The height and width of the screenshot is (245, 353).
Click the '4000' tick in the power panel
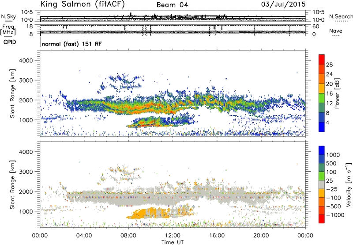point(26,61)
